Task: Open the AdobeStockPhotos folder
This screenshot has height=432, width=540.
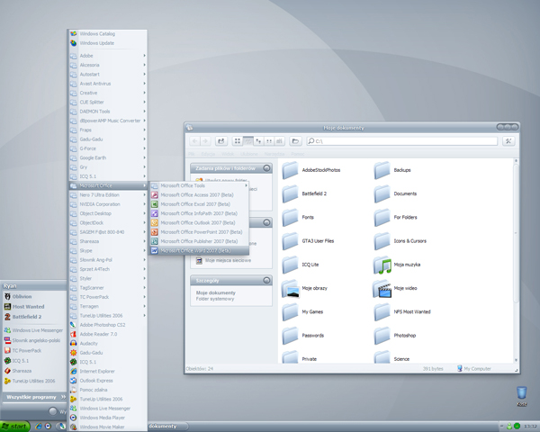Action: click(x=311, y=170)
